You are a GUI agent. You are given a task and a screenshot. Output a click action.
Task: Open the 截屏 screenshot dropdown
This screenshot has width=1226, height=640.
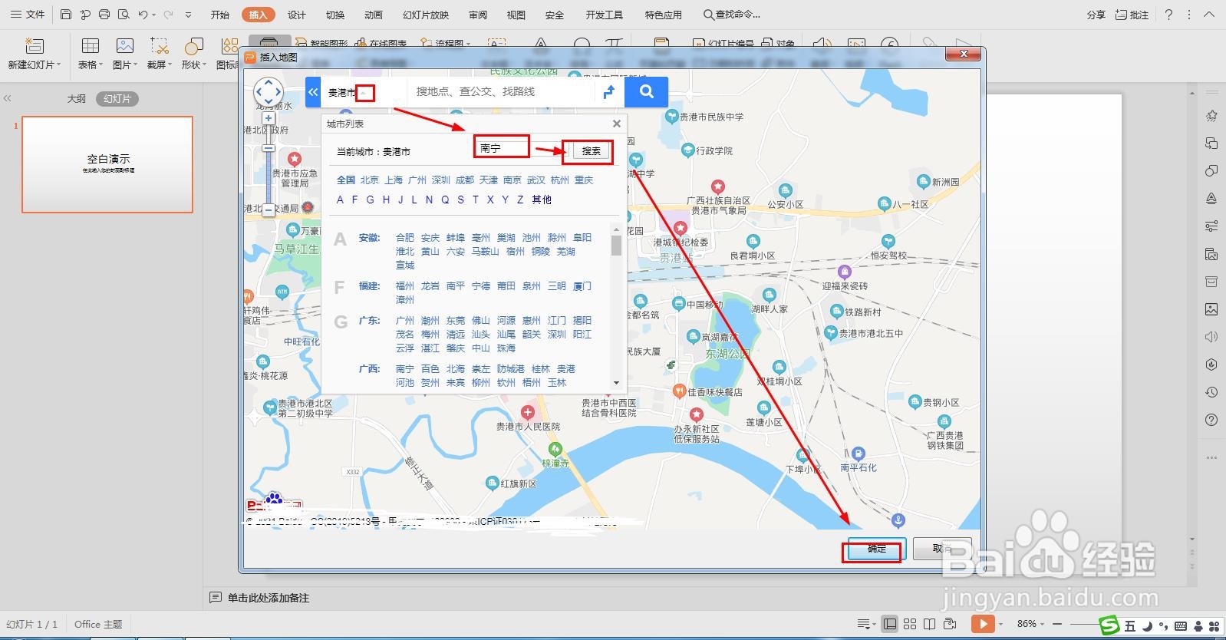(160, 65)
